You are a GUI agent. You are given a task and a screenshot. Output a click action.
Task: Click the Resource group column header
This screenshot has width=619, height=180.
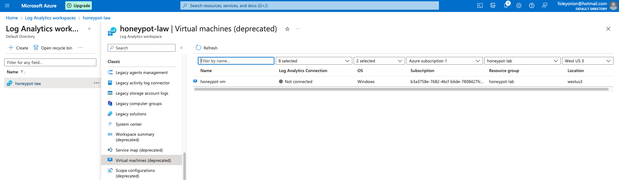tap(504, 70)
